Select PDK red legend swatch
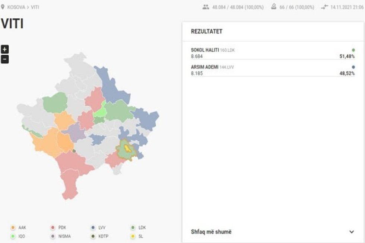Image resolution: width=365 pixels, height=243 pixels. (53, 227)
